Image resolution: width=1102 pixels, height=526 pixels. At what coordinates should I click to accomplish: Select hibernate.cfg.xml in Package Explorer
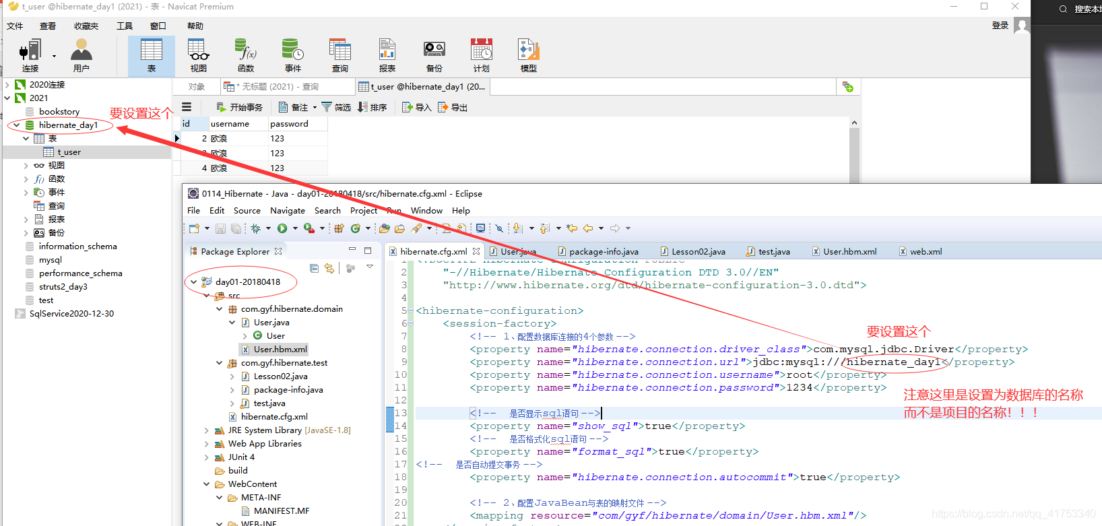274,417
